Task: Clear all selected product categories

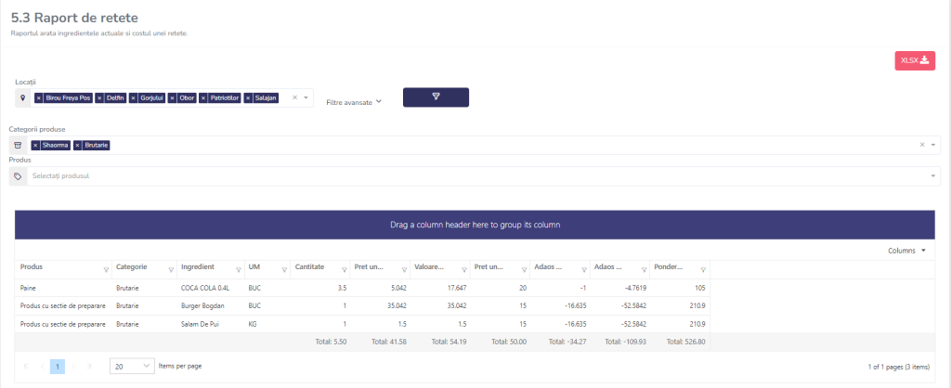Action: [x=921, y=145]
